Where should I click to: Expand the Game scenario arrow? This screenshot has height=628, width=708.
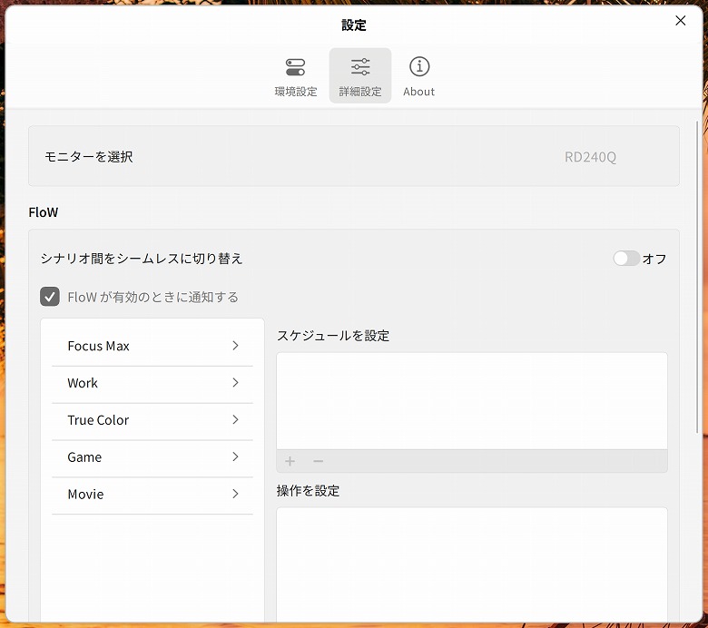click(235, 457)
